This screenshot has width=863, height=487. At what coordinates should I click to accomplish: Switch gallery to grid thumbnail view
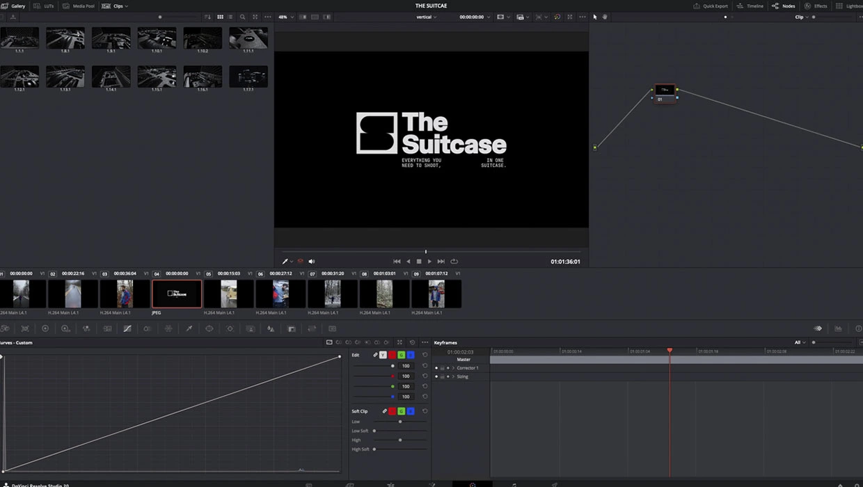point(221,17)
